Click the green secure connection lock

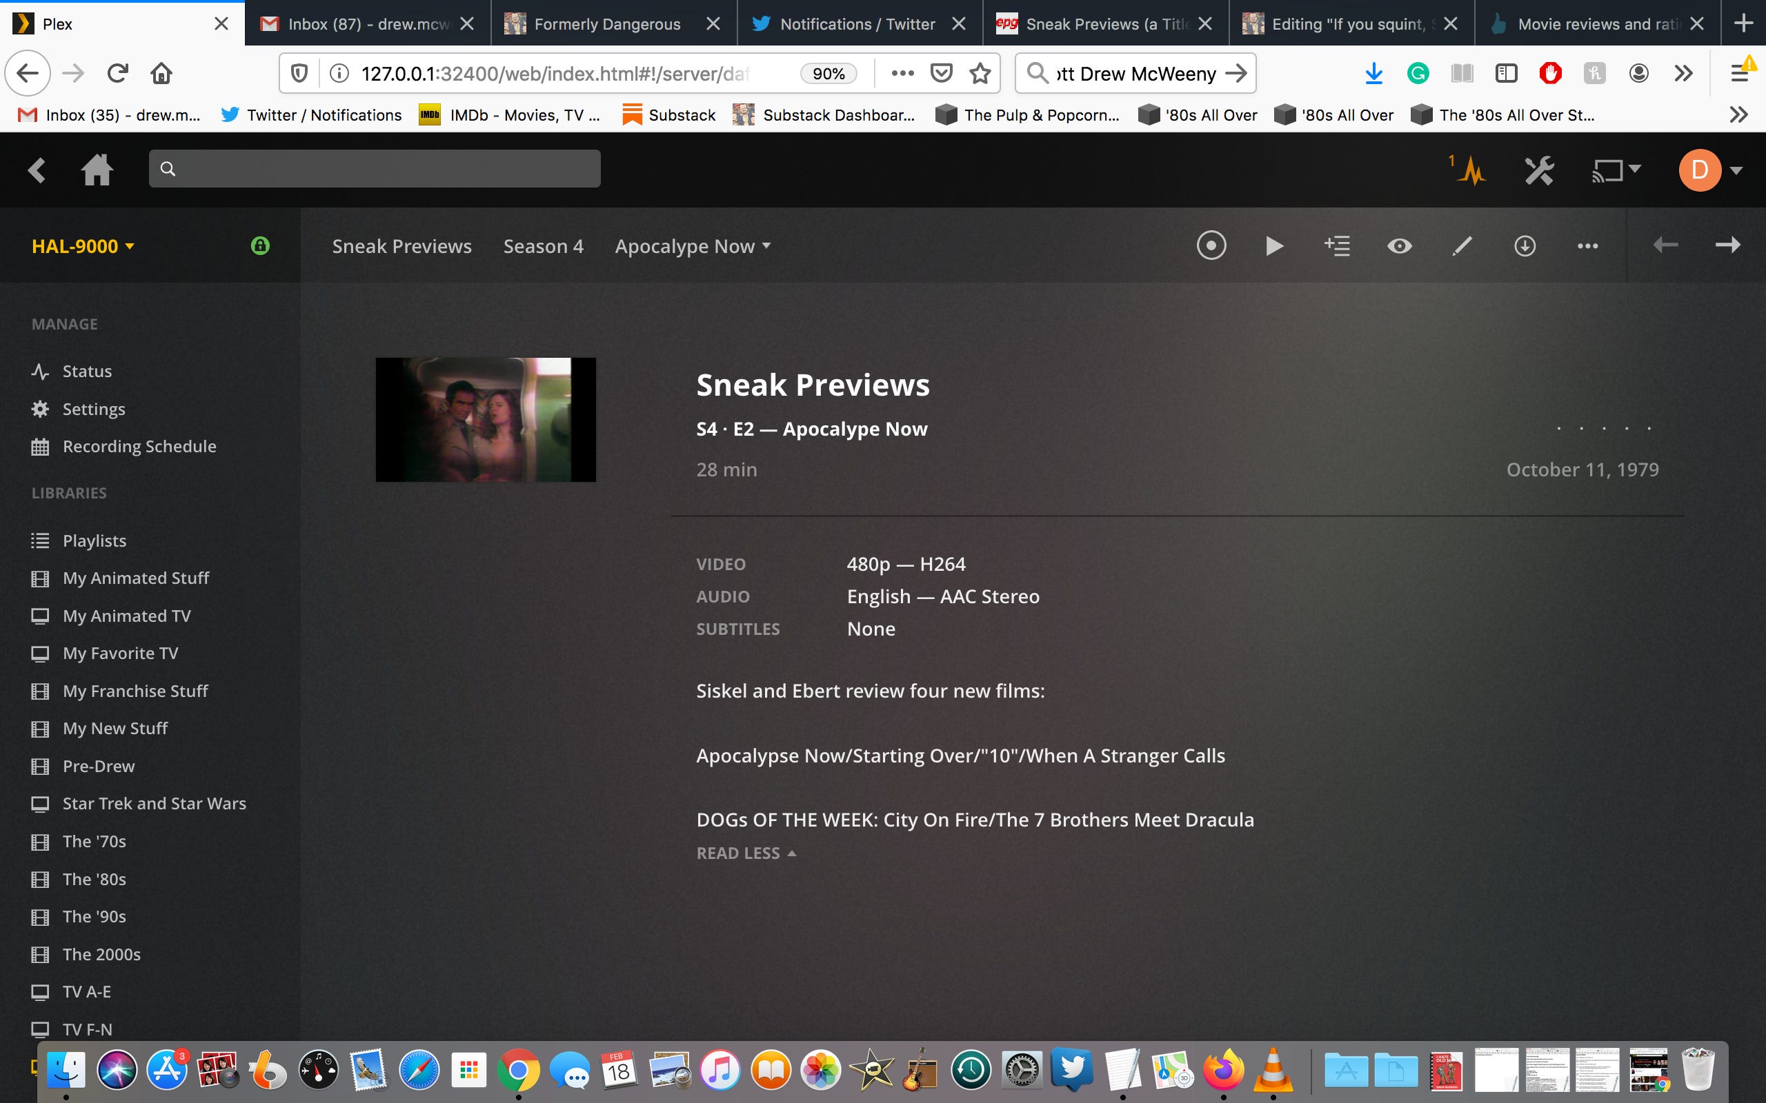[x=260, y=246]
